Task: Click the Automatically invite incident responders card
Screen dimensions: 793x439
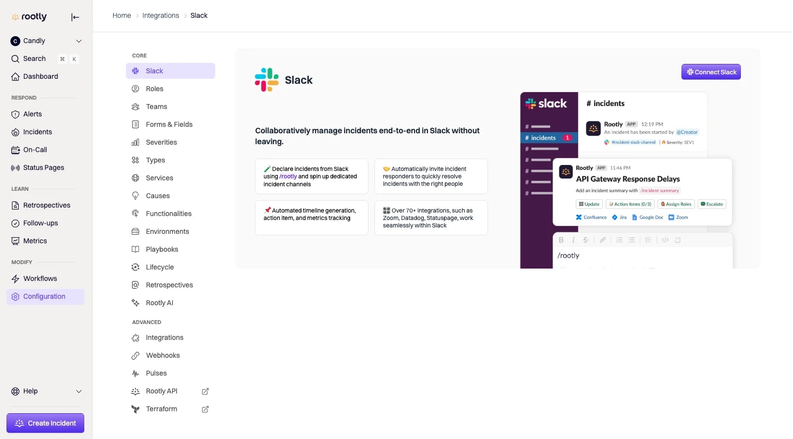Action: point(431,176)
